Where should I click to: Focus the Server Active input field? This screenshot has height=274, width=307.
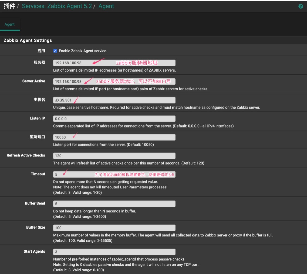coord(114,81)
